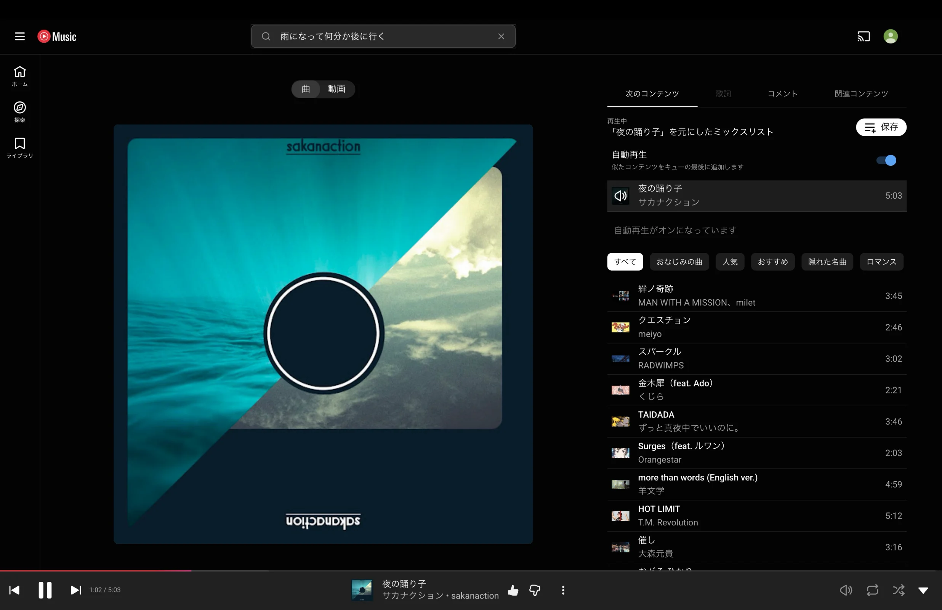Click 夜の踊り子 title in player bar

[x=404, y=584]
